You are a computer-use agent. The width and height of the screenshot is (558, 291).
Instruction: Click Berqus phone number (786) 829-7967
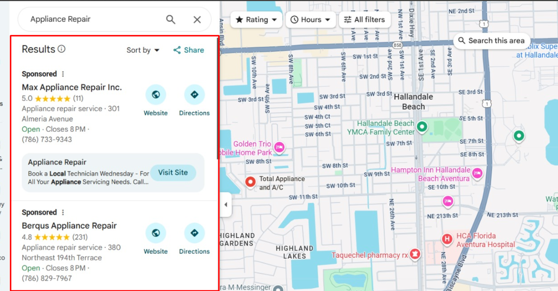coord(47,278)
